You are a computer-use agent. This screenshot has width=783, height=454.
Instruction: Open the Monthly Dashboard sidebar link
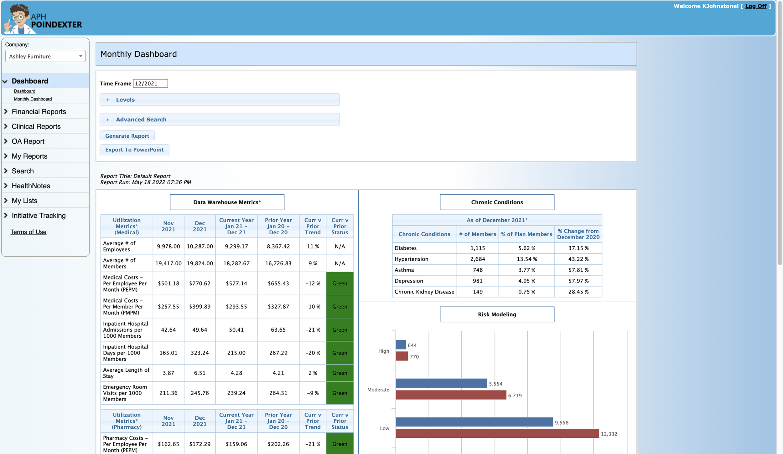tap(33, 99)
